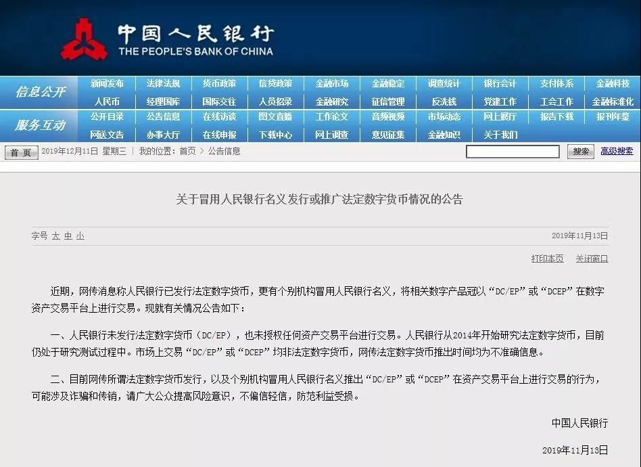Go to 货币政策 section
This screenshot has width=641, height=467.
click(220, 83)
